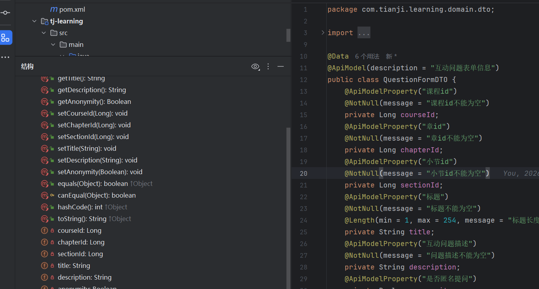
Task: Click the private lock icon of chapterId
Action: pyautogui.click(x=52, y=242)
